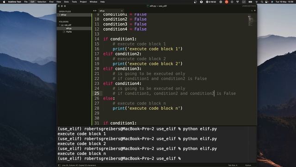Toggle the sidebar with status bar icon
The image size is (296, 167).
59,165
